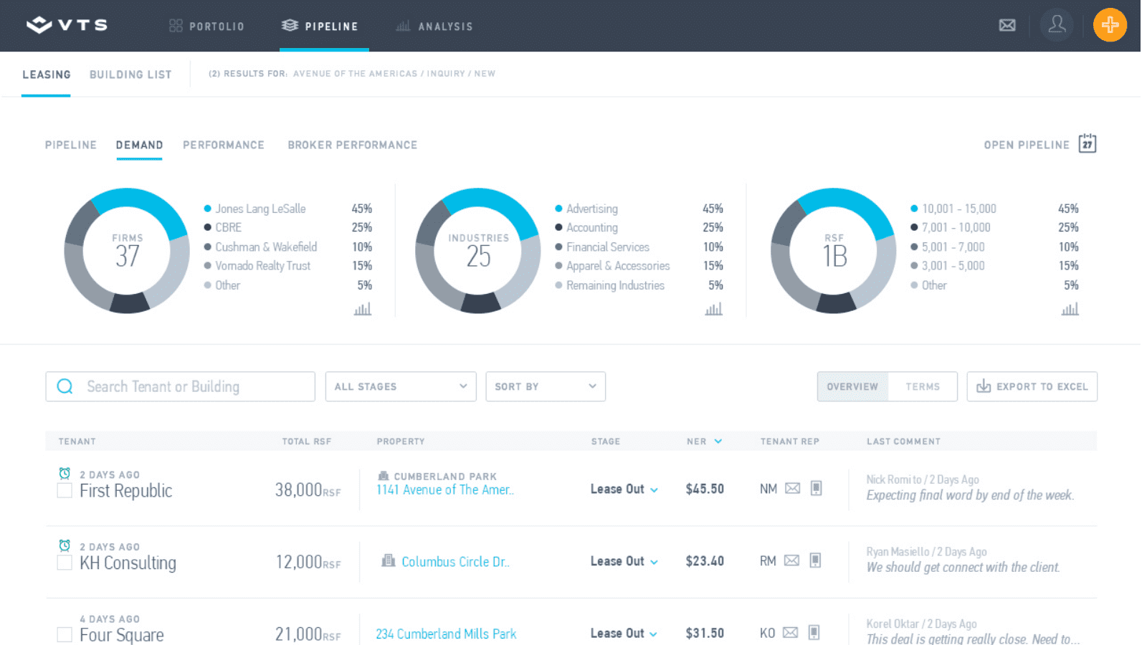
Task: Email tenant rep NM
Action: coord(792,489)
